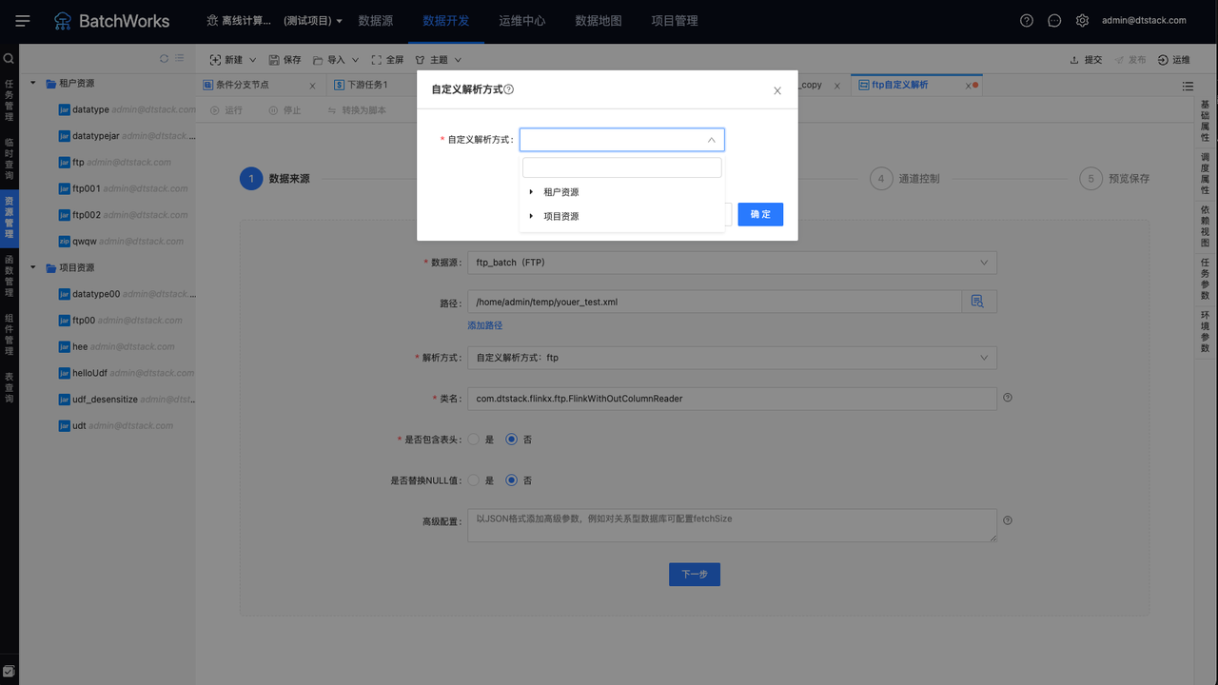Click the admin@dtstack.com account menu
The width and height of the screenshot is (1218, 685).
1144,20
